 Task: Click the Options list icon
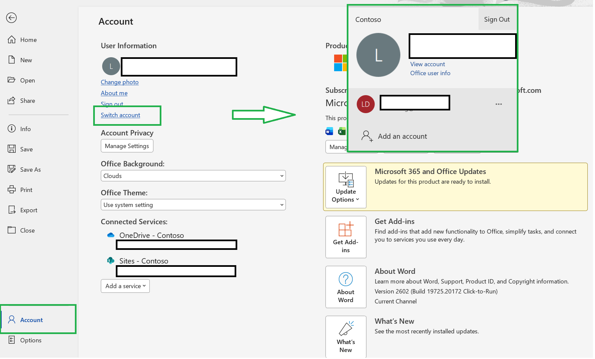point(12,340)
